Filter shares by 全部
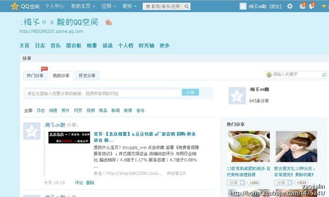The width and height of the screenshot is (329, 197). [28, 110]
